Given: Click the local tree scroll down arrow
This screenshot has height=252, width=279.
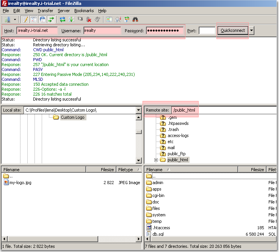Looking at the screenshot, I should (x=139, y=160).
